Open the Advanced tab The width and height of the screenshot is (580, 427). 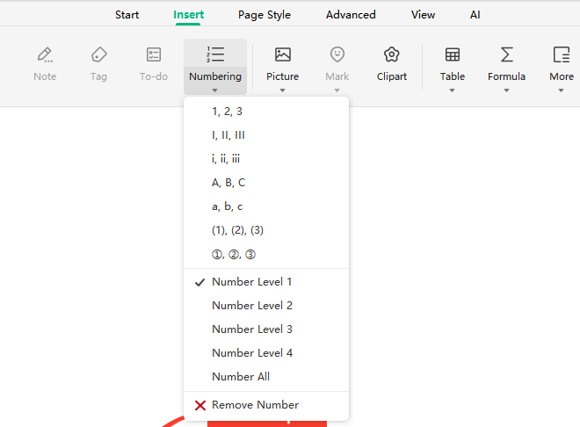[x=351, y=15]
